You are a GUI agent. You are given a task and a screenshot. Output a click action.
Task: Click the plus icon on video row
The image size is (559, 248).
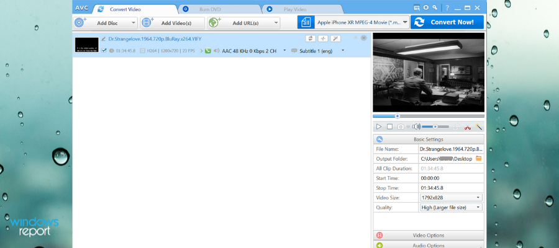[355, 38]
